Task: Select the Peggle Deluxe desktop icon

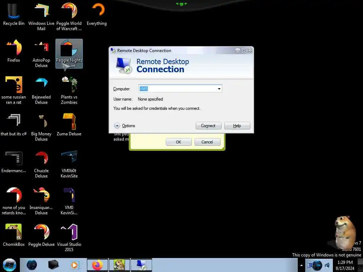Action: coord(41,235)
